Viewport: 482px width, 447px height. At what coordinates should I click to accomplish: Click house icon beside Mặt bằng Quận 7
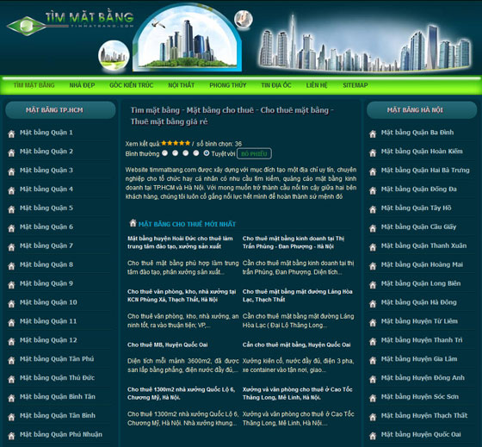click(11, 247)
